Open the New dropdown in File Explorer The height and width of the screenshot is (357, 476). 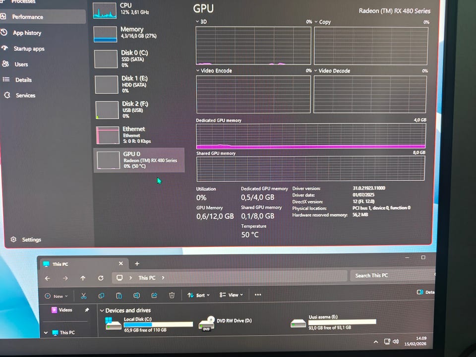point(57,296)
